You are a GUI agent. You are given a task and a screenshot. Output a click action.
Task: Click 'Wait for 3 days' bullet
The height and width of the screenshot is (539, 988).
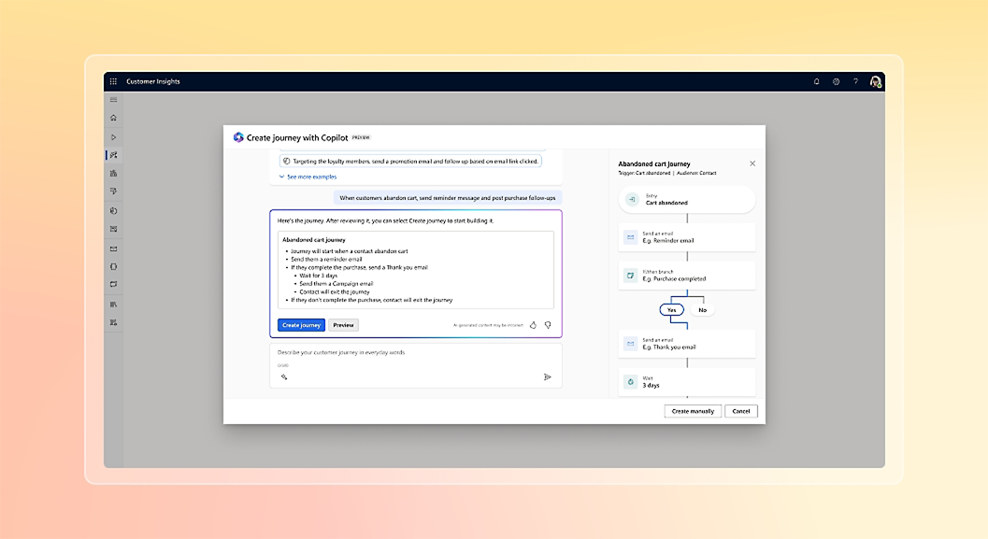click(x=318, y=276)
